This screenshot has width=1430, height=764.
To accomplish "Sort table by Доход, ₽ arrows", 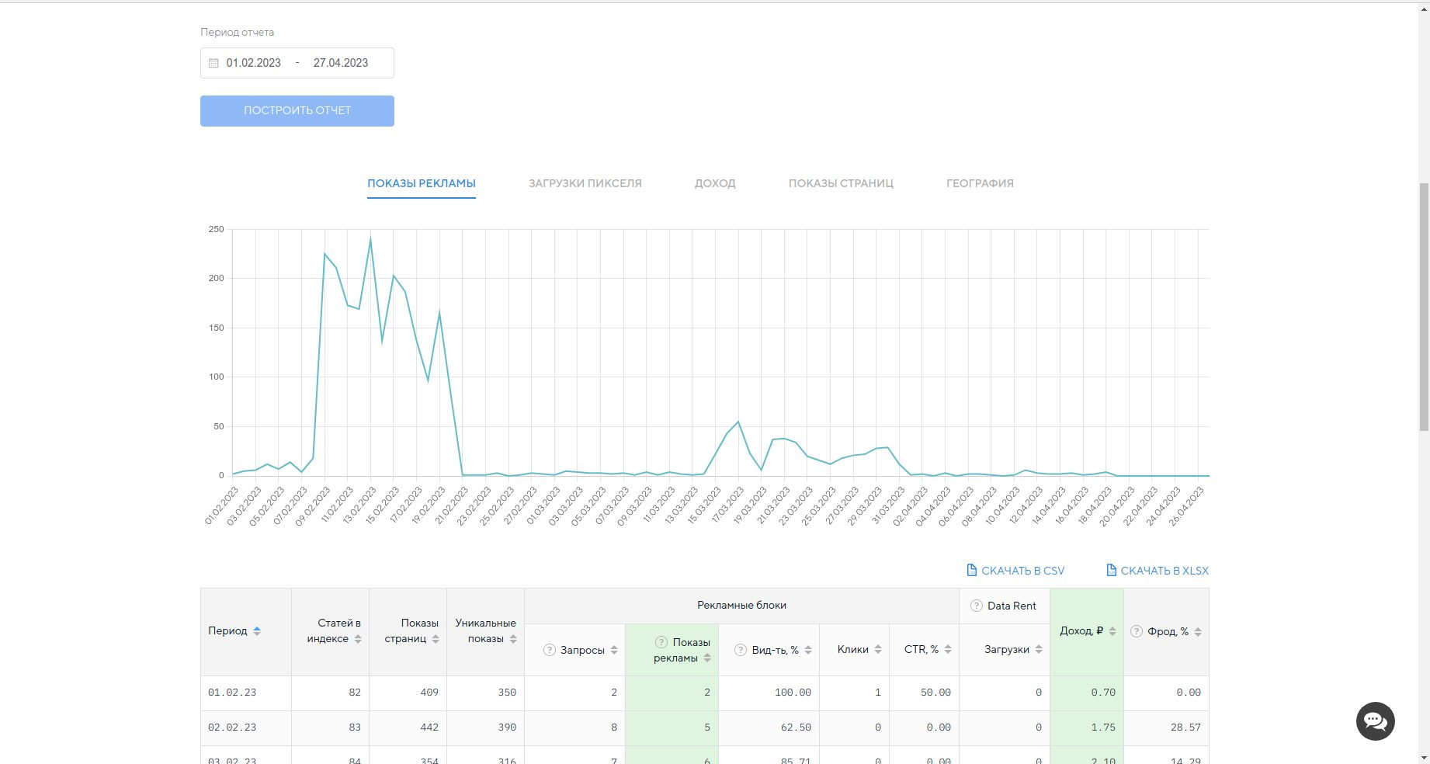I will click(x=1112, y=631).
